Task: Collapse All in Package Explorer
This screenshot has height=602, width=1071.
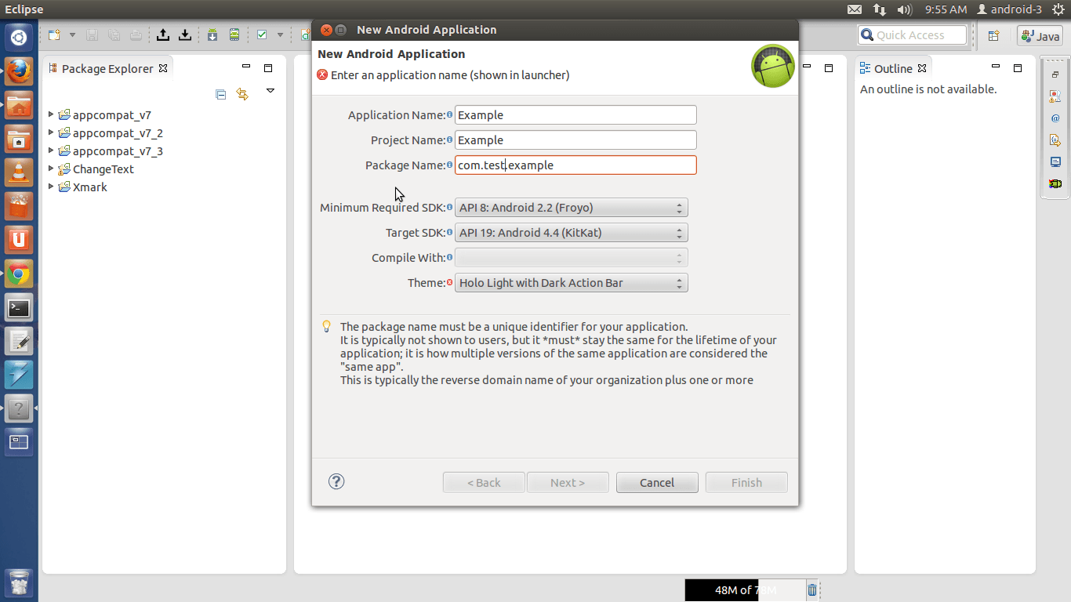Action: coord(221,94)
